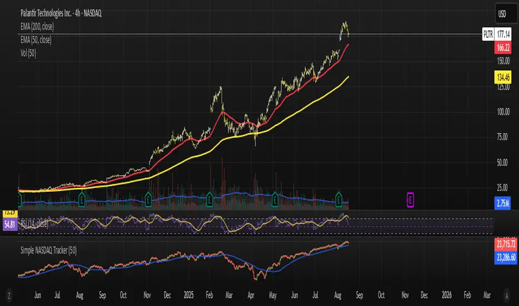The width and height of the screenshot is (519, 306).
Task: Select the RSI (14, close) indicator legend
Action: pyautogui.click(x=35, y=224)
